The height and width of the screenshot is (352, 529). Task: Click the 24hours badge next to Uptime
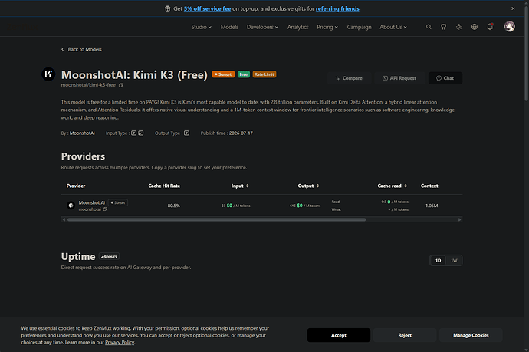[109, 256]
